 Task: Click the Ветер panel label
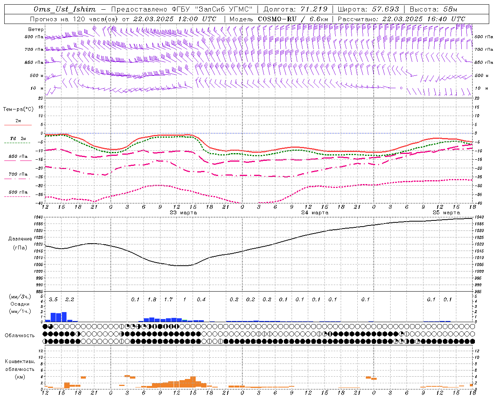(36, 29)
